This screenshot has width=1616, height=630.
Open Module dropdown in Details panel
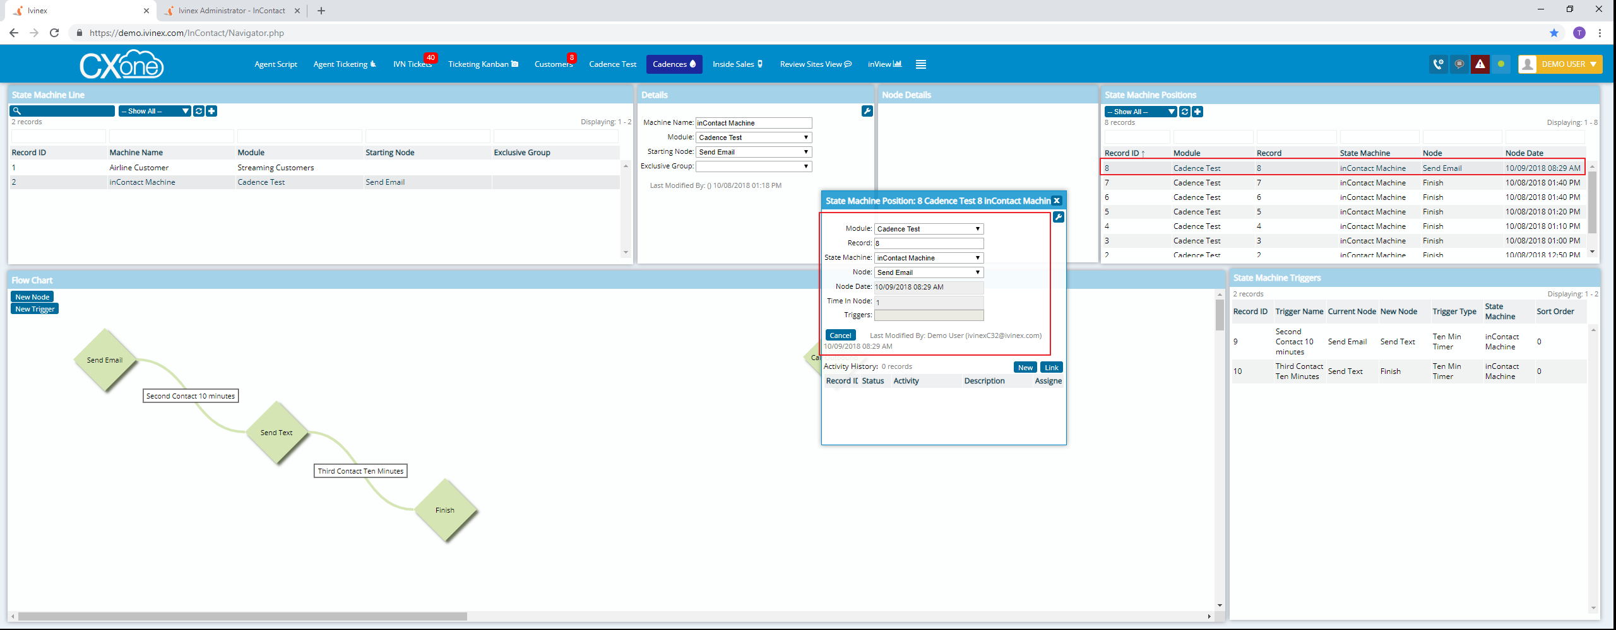(754, 137)
